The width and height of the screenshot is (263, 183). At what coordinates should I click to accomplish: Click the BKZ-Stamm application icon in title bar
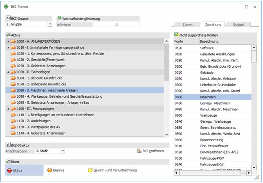pos(5,7)
